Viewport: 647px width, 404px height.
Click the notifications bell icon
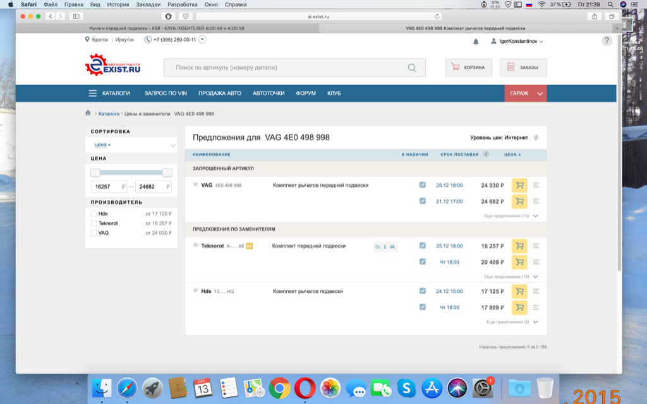476,42
